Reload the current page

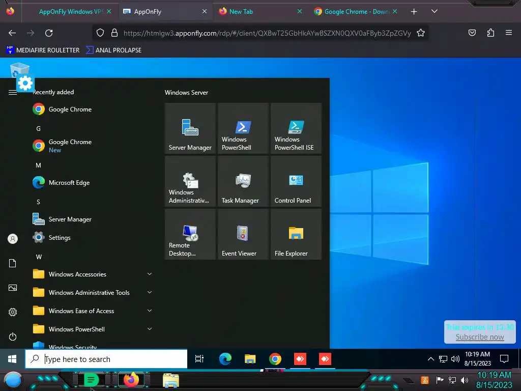[49, 33]
